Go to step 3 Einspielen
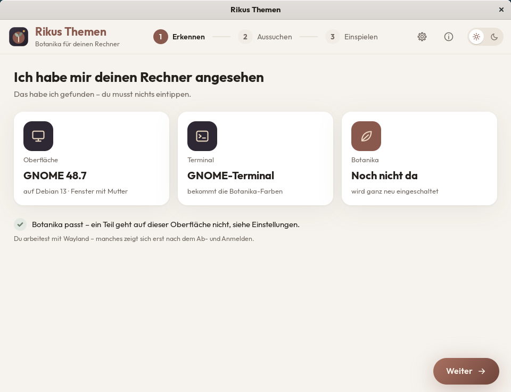The height and width of the screenshot is (392, 511). pyautogui.click(x=352, y=37)
